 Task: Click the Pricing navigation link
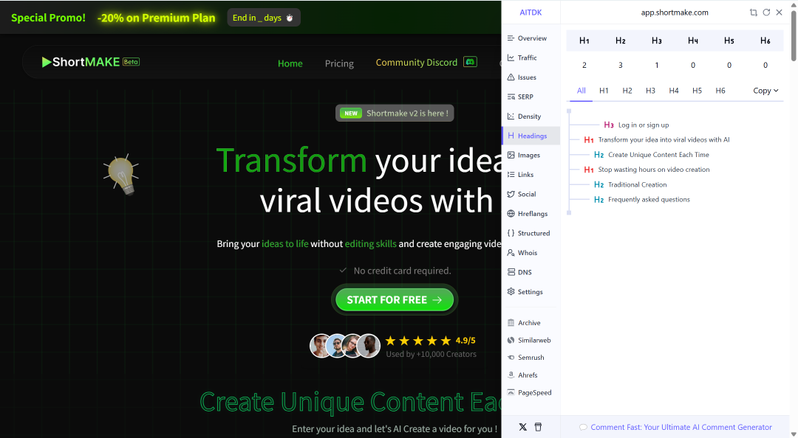[x=339, y=63]
